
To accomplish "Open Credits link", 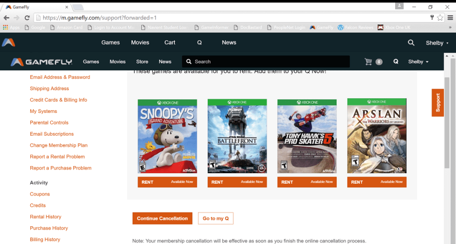I will click(38, 205).
